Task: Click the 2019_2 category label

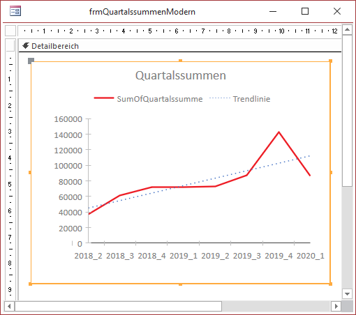Action: [x=215, y=256]
